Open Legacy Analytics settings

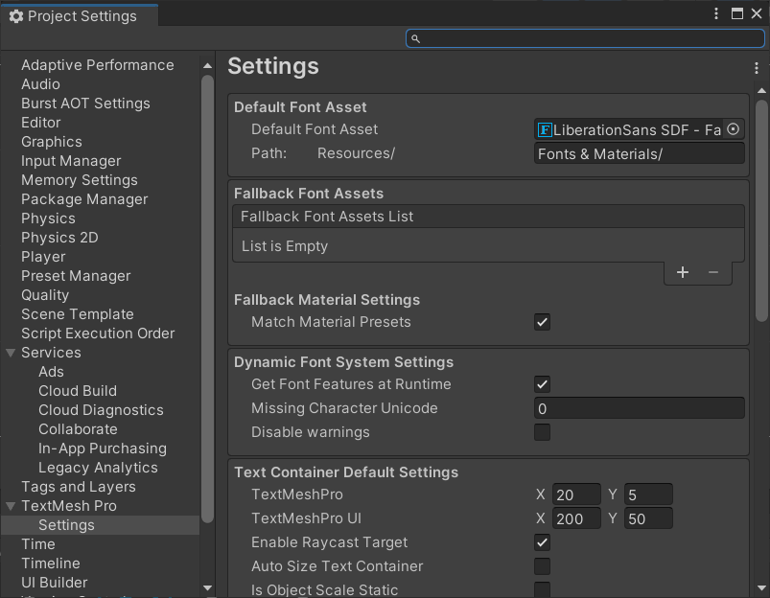[98, 467]
